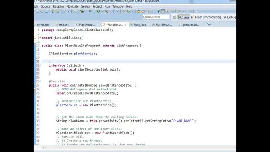Viewport: 270px width, 152px height.
Task: Expand the folded imports on line 3
Action: [40, 38]
